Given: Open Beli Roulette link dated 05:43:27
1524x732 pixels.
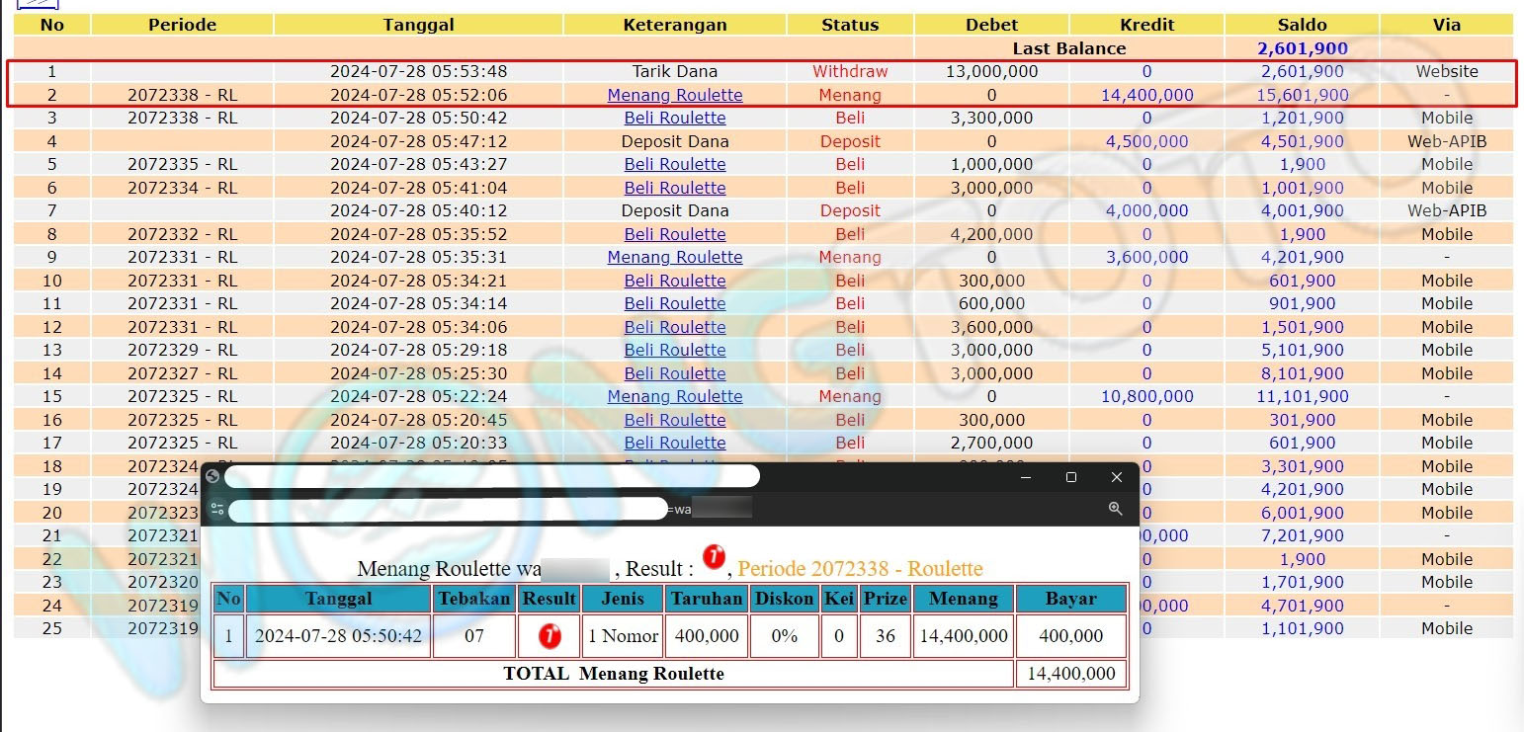Looking at the screenshot, I should tap(674, 164).
